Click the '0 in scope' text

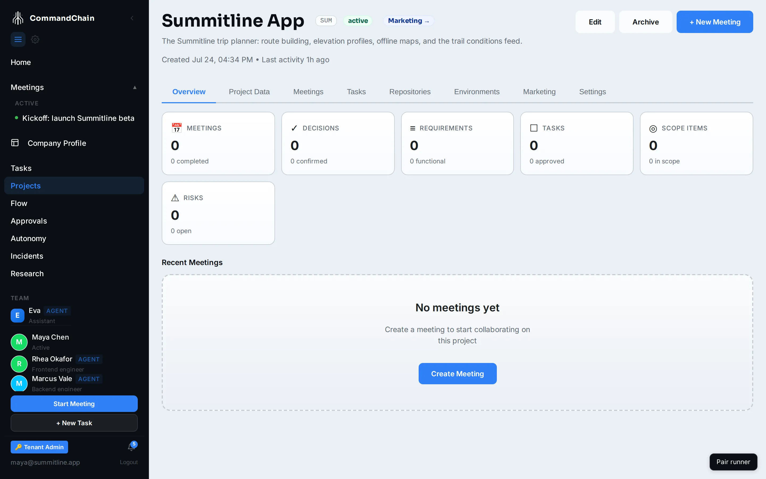(664, 161)
